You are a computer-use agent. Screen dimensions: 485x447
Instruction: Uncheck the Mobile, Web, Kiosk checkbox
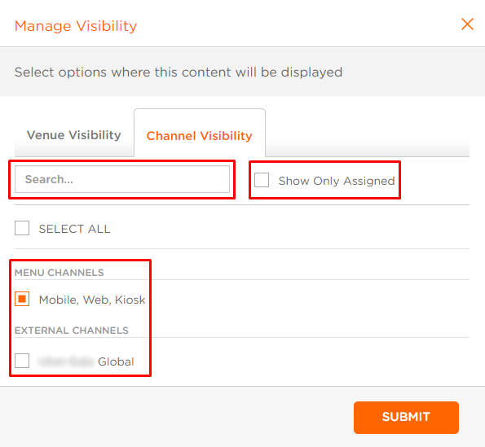pos(22,299)
